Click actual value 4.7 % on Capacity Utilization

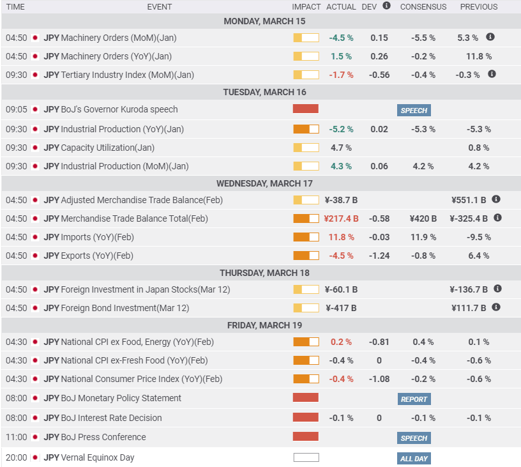341,148
